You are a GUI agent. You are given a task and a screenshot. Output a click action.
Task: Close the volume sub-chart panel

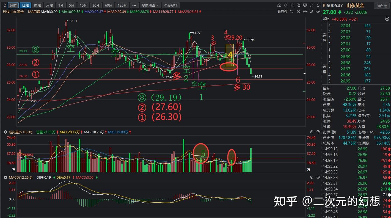(x=312, y=132)
